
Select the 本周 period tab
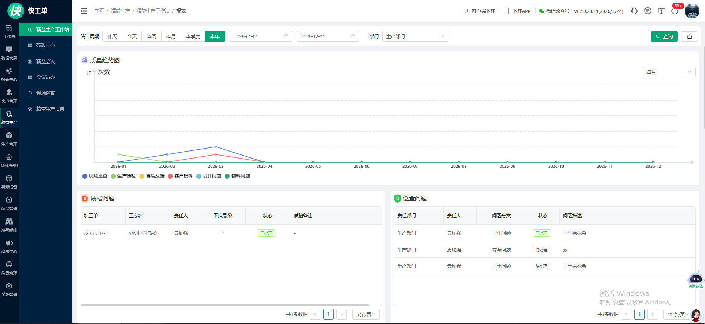pos(151,36)
